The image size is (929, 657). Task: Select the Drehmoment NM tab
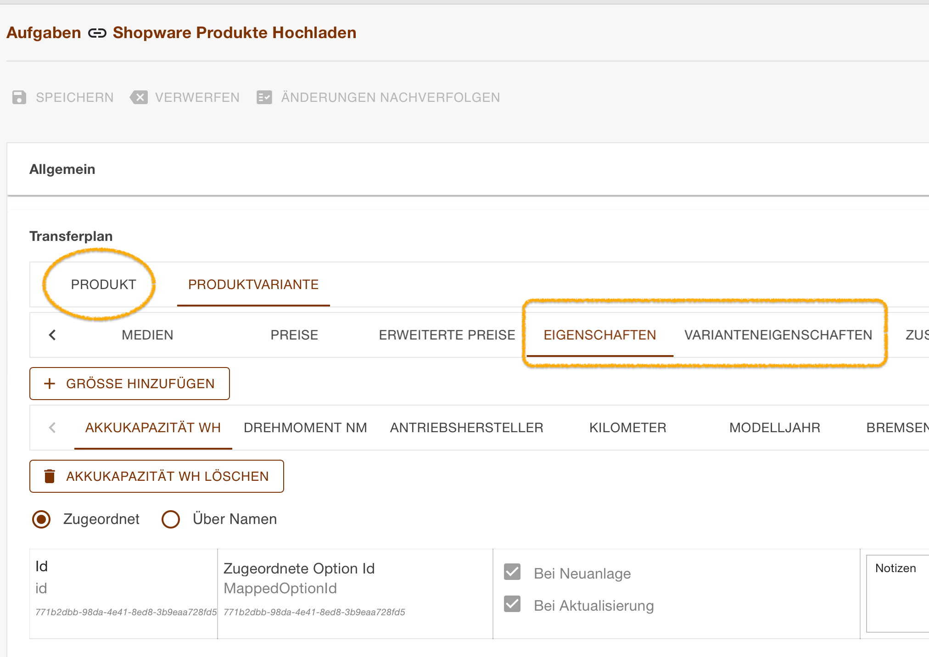point(306,428)
